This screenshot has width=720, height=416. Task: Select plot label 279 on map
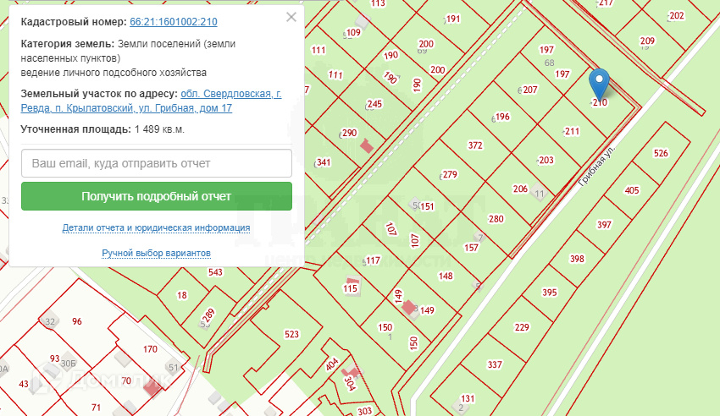[450, 174]
